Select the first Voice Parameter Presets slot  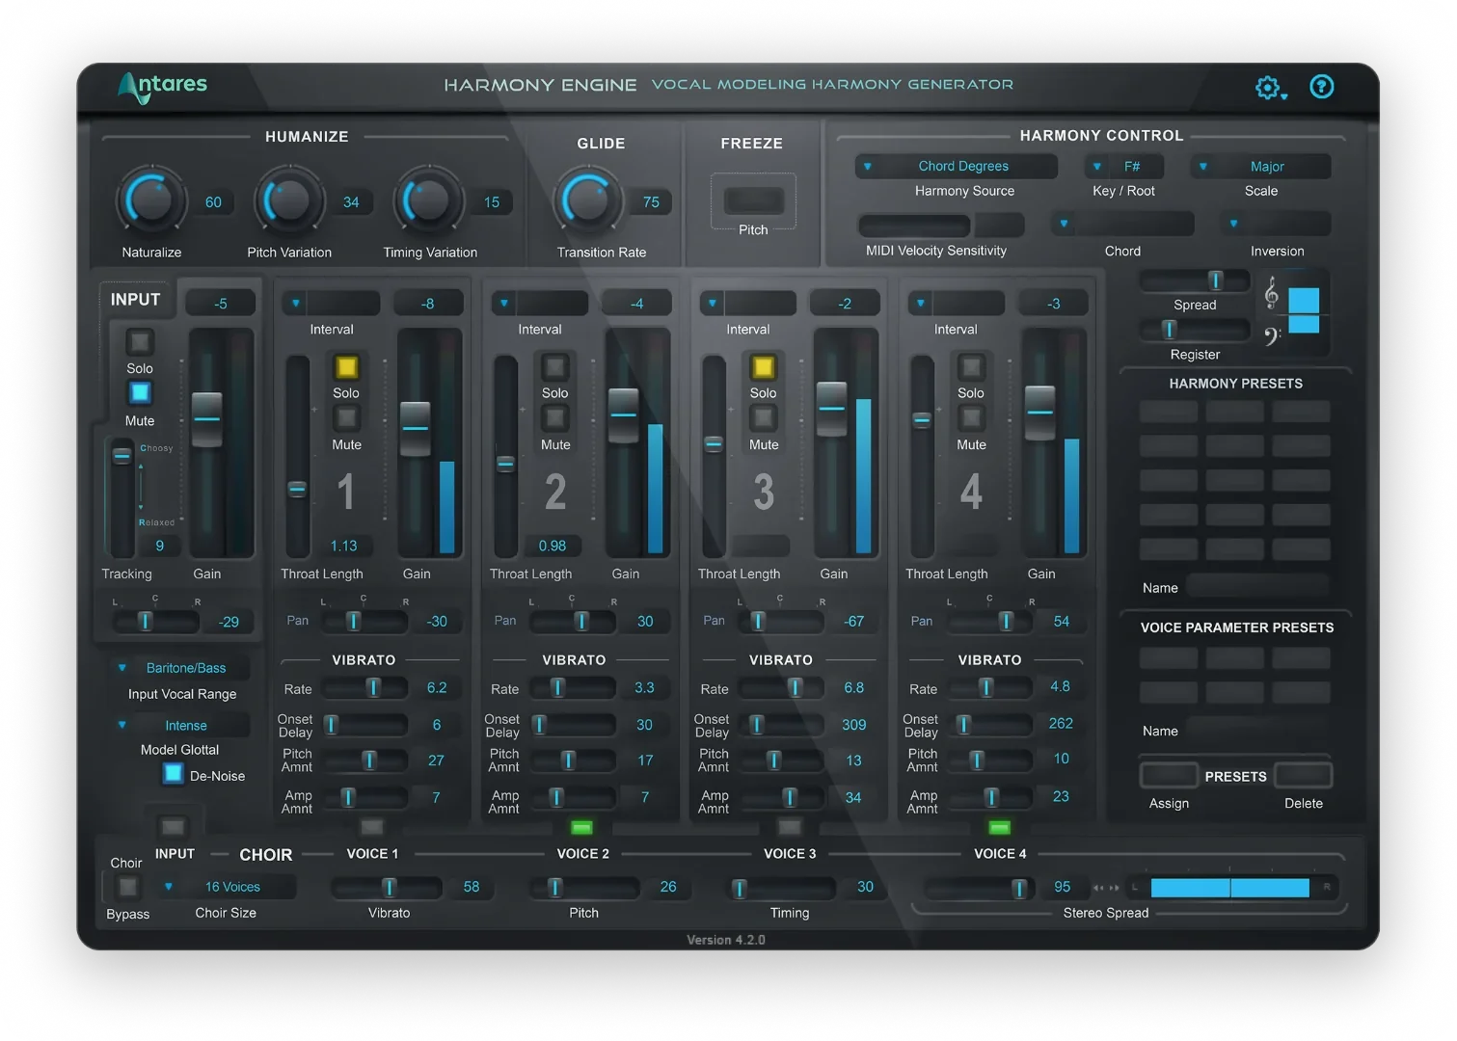(1169, 658)
